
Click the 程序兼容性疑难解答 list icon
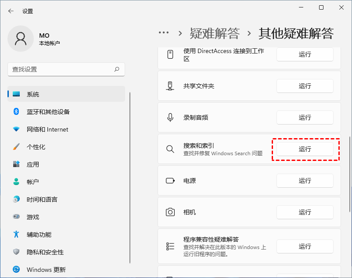[170, 246]
